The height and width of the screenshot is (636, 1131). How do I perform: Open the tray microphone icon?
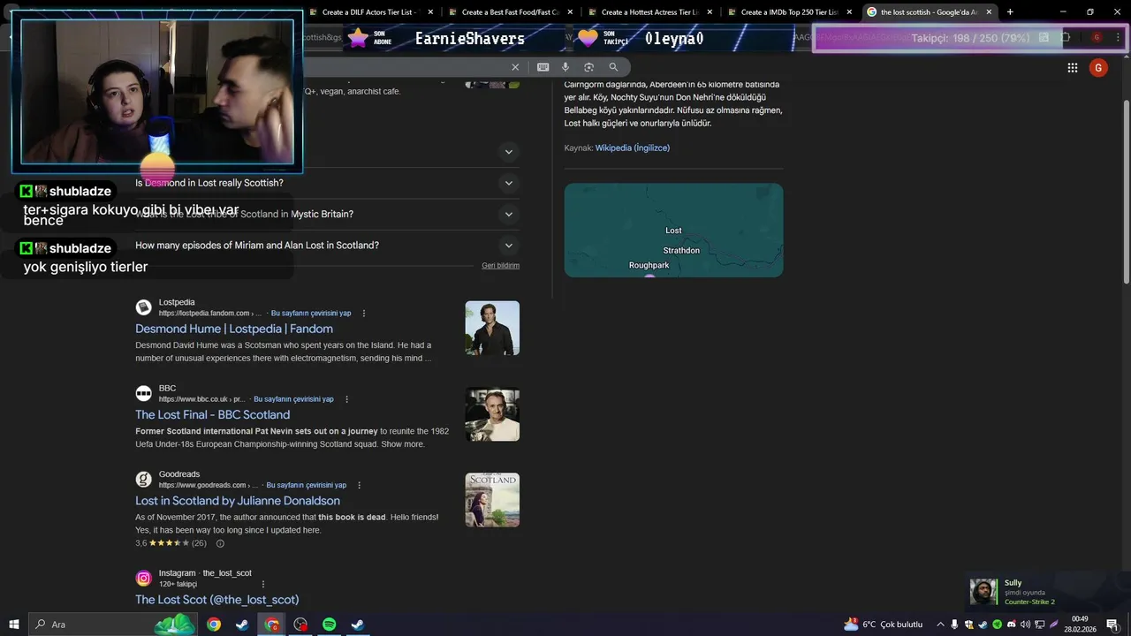(954, 625)
